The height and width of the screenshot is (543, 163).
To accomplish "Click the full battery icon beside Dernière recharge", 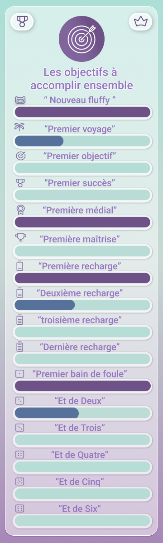I will point(20,346).
